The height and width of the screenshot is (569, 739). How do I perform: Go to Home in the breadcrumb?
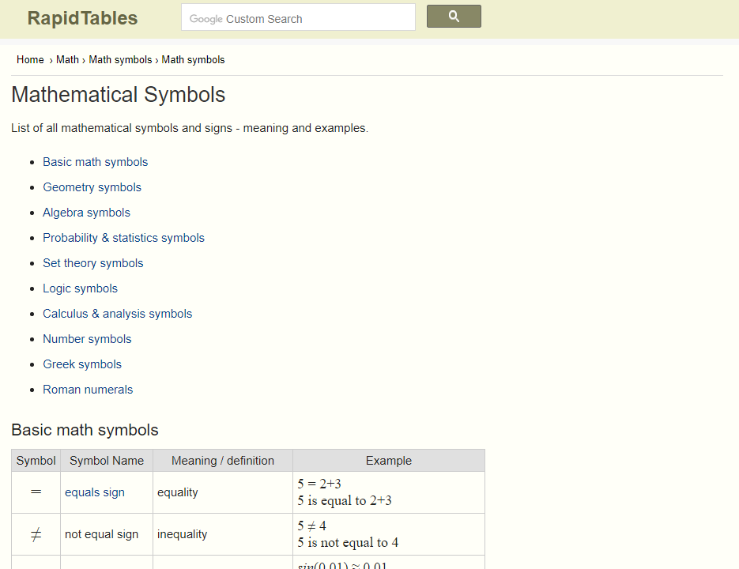pyautogui.click(x=30, y=60)
